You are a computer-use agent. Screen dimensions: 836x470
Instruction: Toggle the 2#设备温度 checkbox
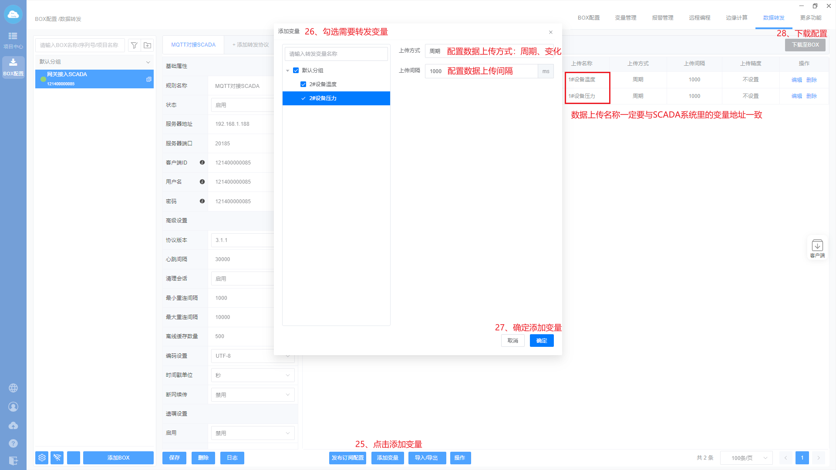pos(303,84)
